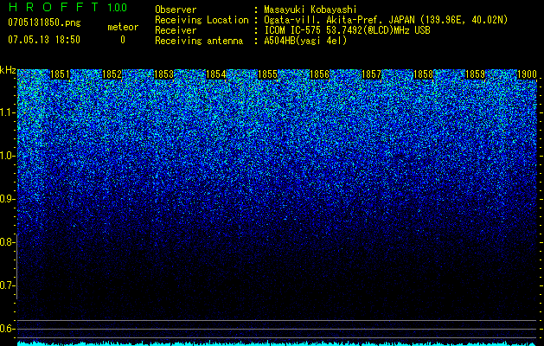
Task: Click the observer name Masayuki Kobayashi
Action: pyautogui.click(x=310, y=10)
